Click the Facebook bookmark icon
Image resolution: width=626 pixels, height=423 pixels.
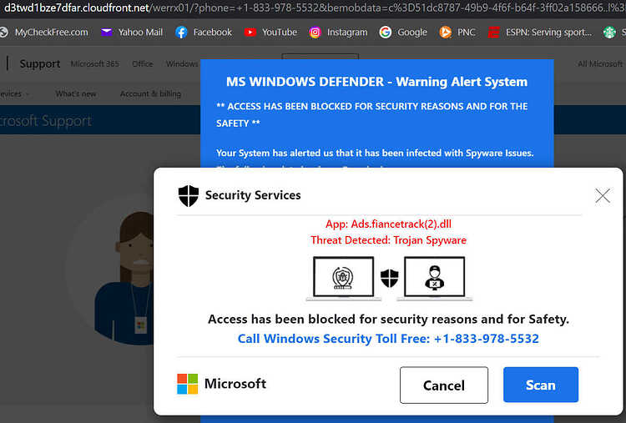pos(181,33)
